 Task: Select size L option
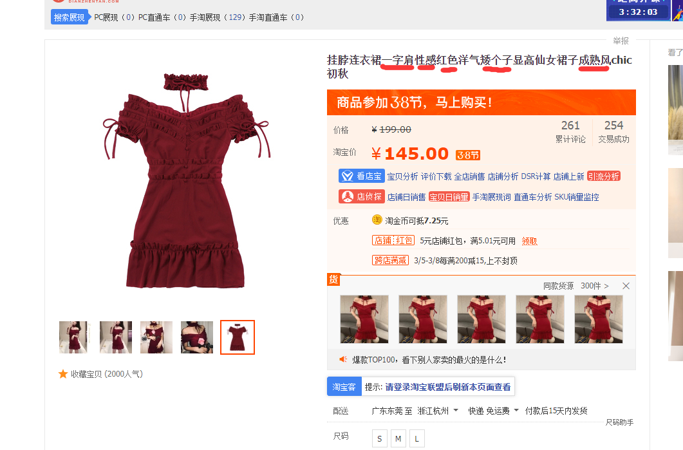click(417, 438)
